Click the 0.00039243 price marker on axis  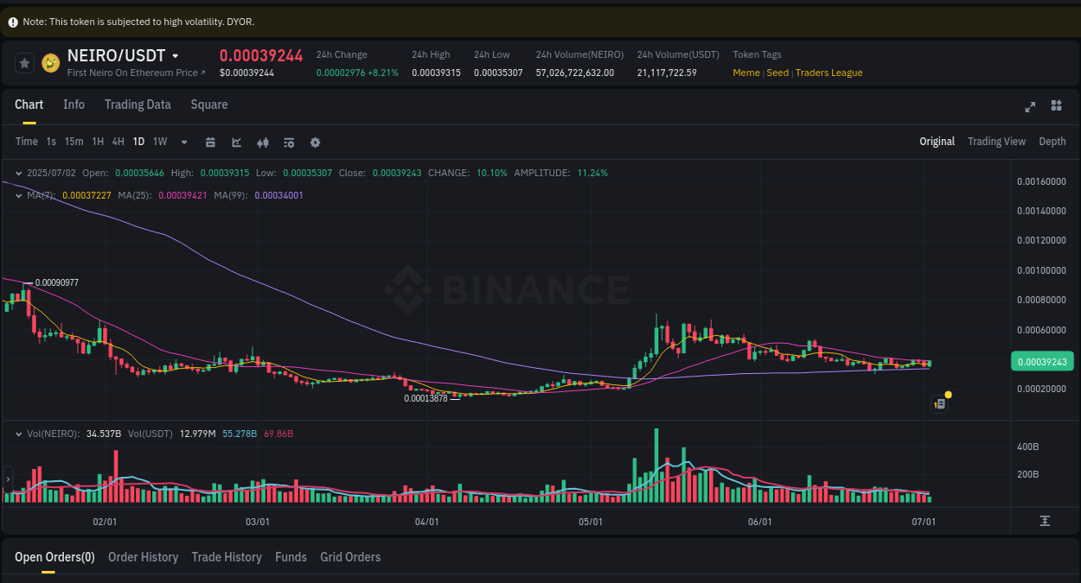tap(1042, 361)
